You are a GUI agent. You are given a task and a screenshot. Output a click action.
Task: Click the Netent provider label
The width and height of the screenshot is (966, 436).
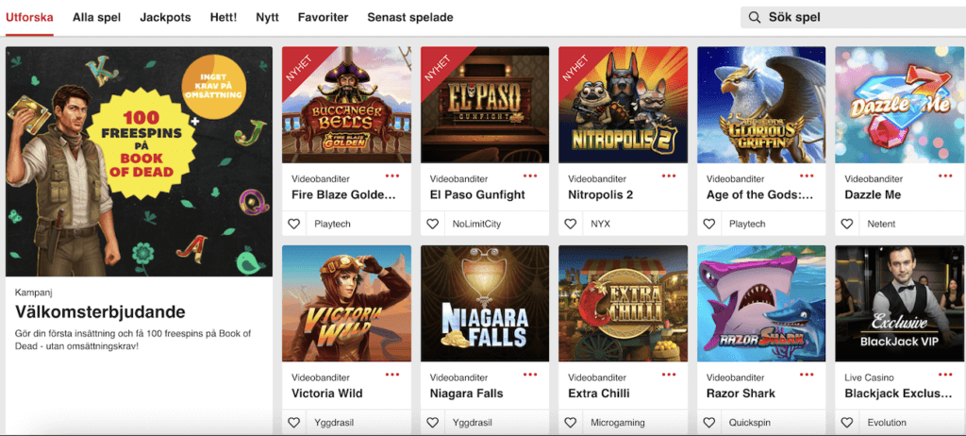[882, 224]
